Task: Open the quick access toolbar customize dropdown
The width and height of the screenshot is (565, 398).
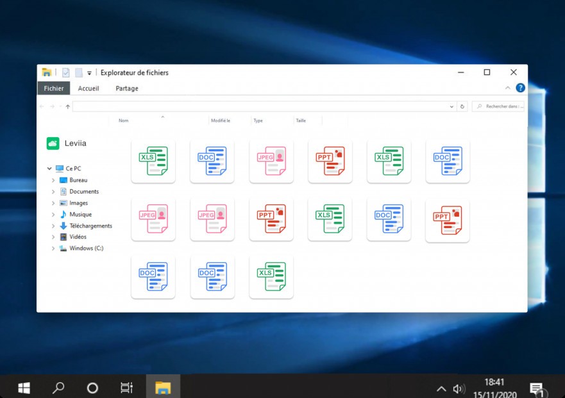Action: point(89,73)
